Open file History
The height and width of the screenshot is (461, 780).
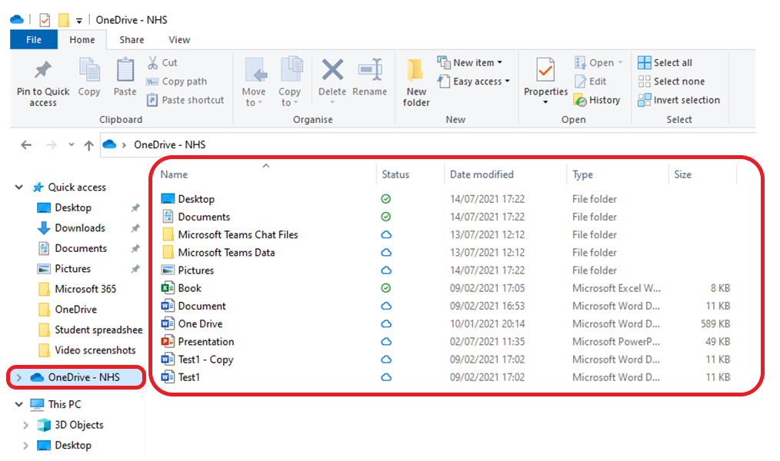(x=597, y=101)
